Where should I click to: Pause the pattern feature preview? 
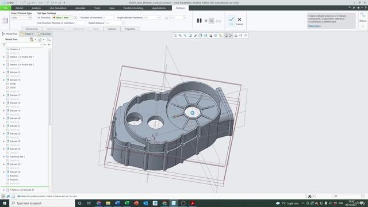200,21
